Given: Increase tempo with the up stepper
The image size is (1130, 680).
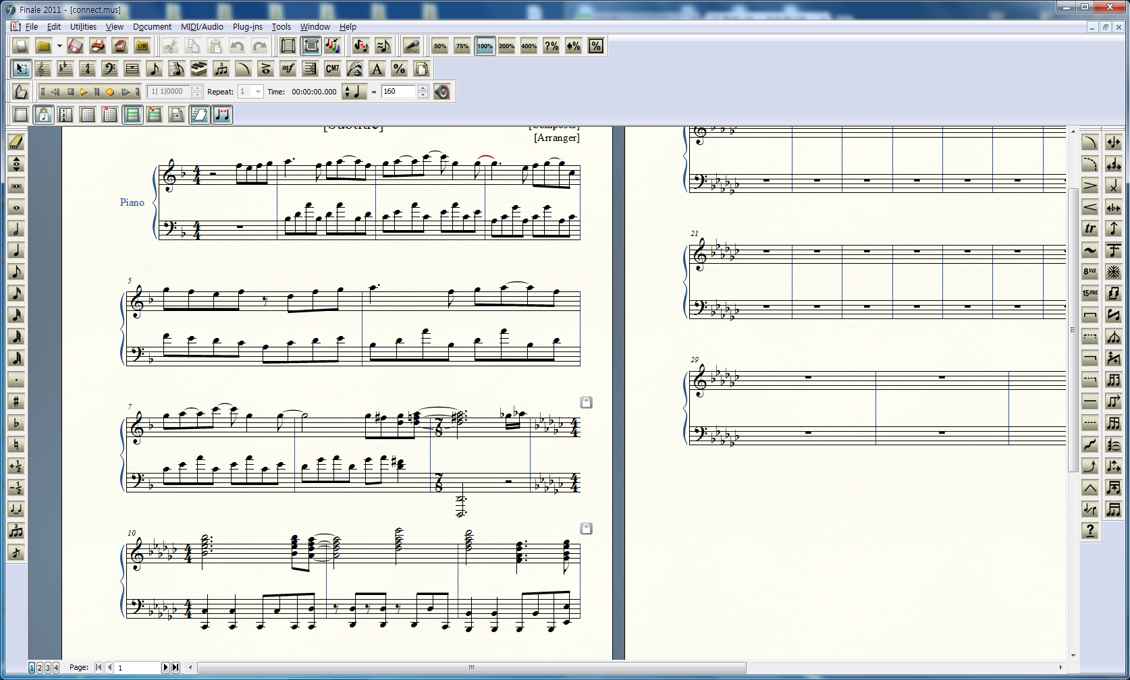Looking at the screenshot, I should pyautogui.click(x=423, y=88).
